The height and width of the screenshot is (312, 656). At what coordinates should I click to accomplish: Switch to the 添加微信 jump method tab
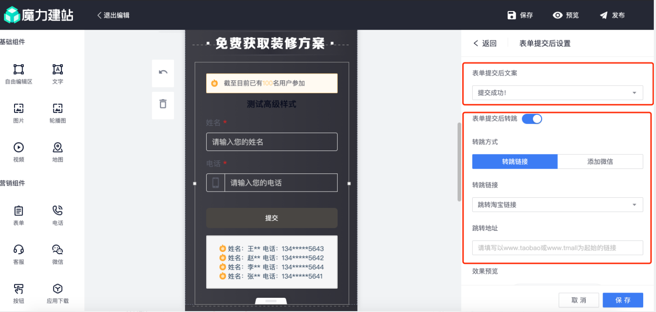[x=600, y=162]
